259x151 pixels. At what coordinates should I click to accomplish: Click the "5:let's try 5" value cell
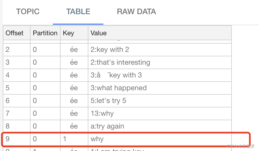[108, 101]
